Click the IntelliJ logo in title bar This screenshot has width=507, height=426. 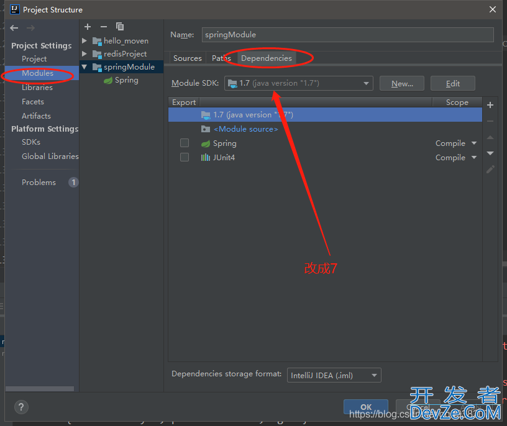click(14, 9)
